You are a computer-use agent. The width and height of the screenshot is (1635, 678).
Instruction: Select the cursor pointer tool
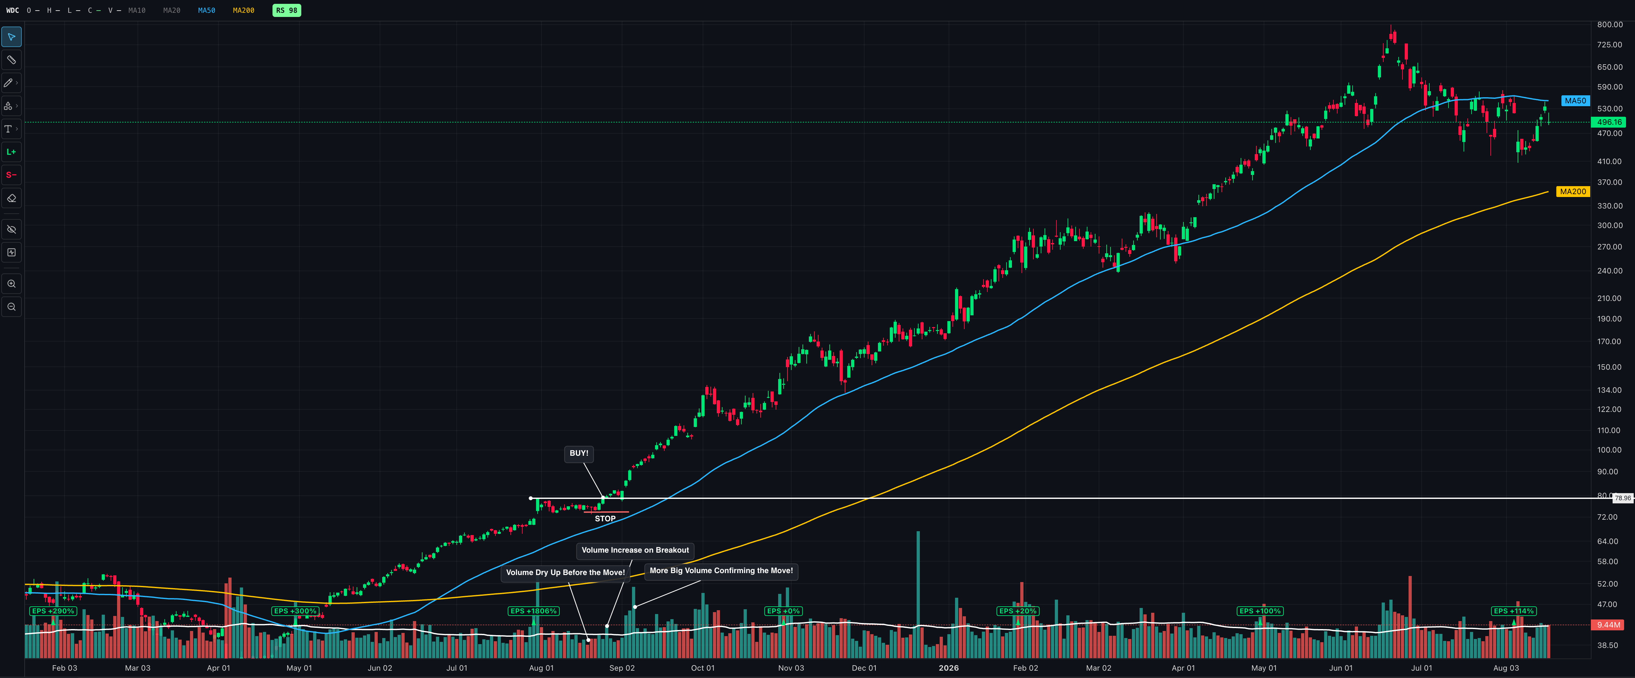(12, 37)
